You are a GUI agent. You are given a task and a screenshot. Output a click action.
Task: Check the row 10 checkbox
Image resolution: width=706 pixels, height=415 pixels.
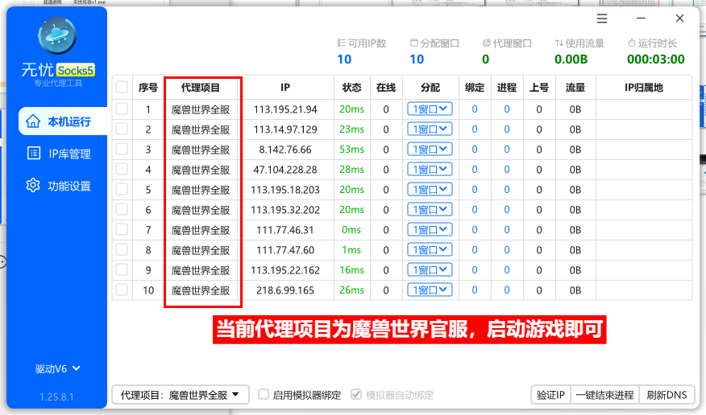pos(122,290)
